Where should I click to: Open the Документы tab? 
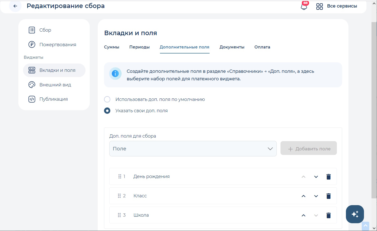tap(232, 47)
